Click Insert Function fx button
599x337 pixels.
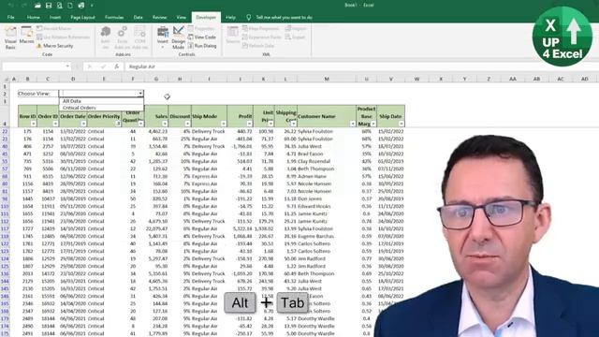click(117, 66)
